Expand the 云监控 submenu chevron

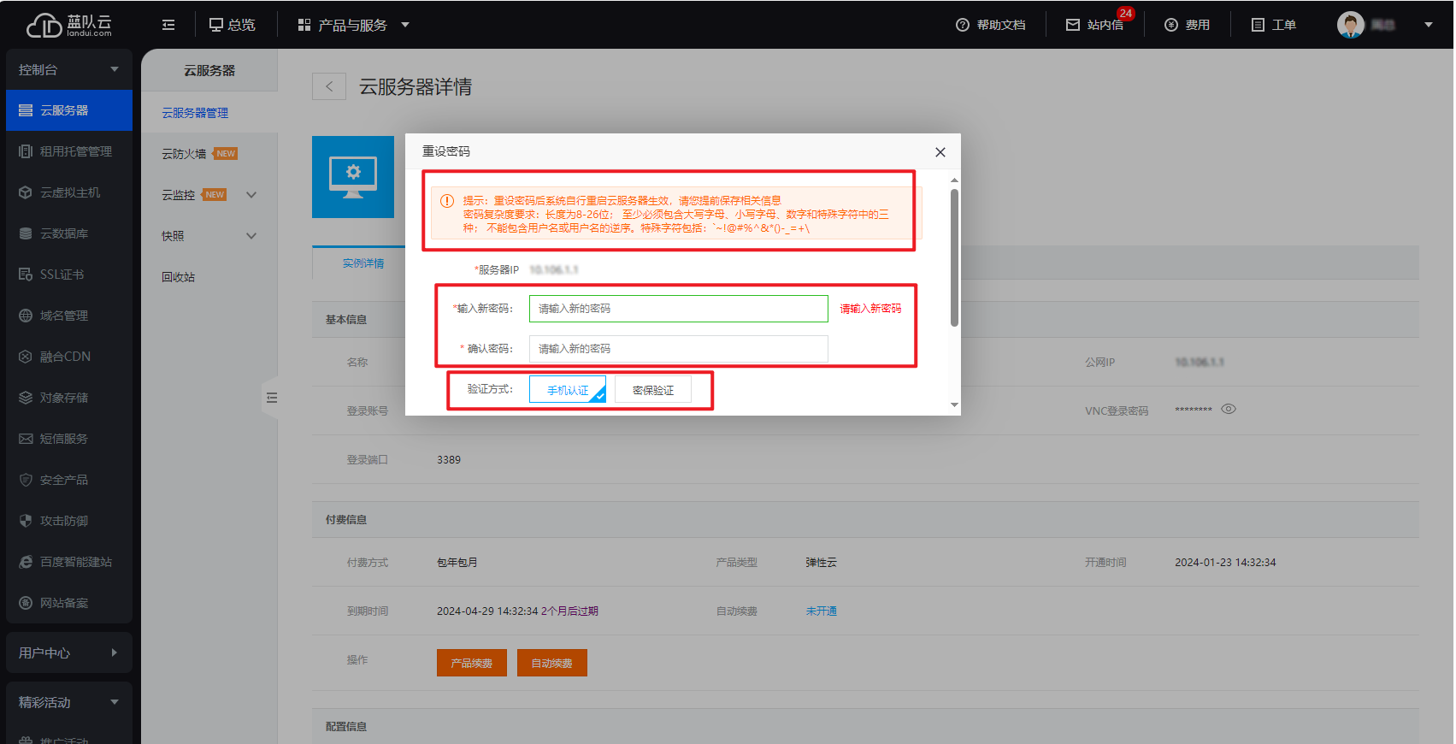(251, 195)
